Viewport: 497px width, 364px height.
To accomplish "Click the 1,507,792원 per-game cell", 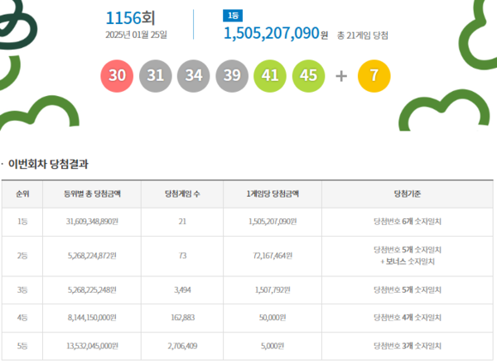I will coord(273,290).
